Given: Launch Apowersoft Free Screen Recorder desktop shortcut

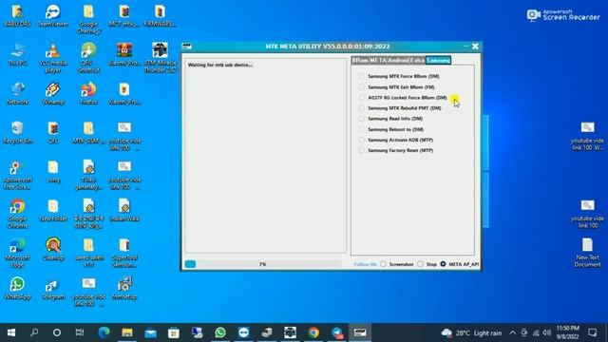Looking at the screenshot, I should [x=17, y=175].
